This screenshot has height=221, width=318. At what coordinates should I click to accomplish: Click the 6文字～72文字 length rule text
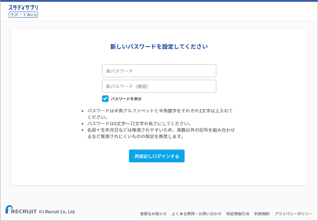139,124
